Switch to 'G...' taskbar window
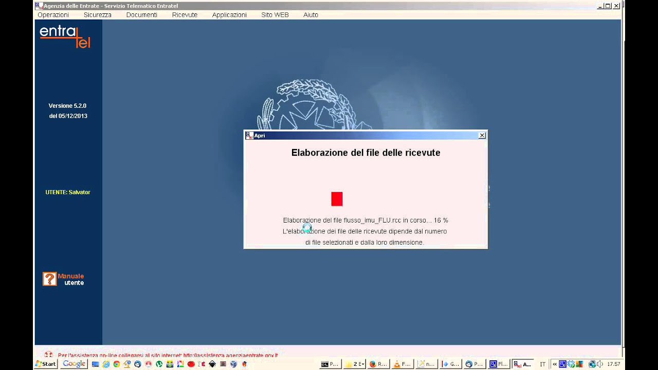 click(451, 364)
